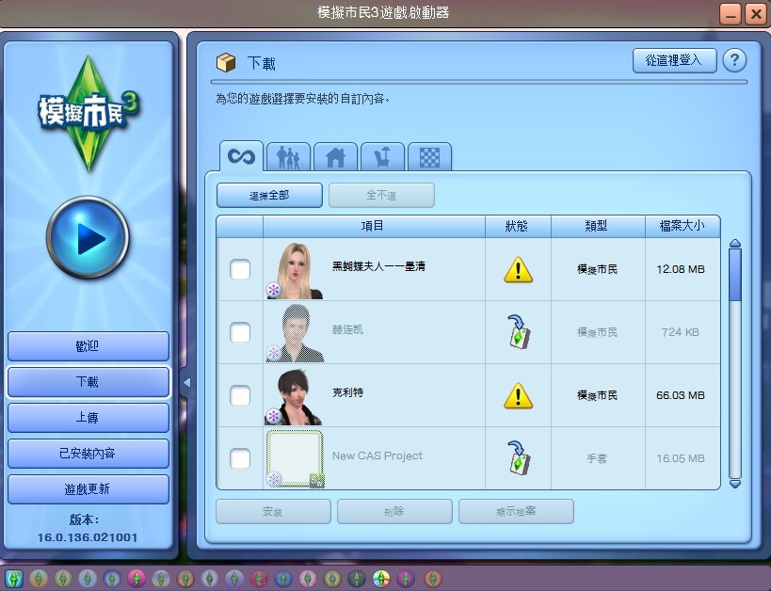
Task: Select the blank New CAS Project thumbnail
Action: (295, 458)
